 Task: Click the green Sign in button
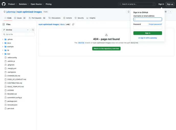pos(148,33)
